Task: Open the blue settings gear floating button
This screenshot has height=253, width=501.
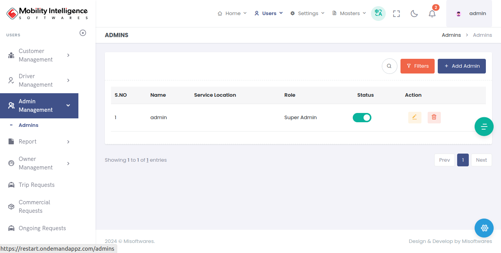Action: [484, 228]
